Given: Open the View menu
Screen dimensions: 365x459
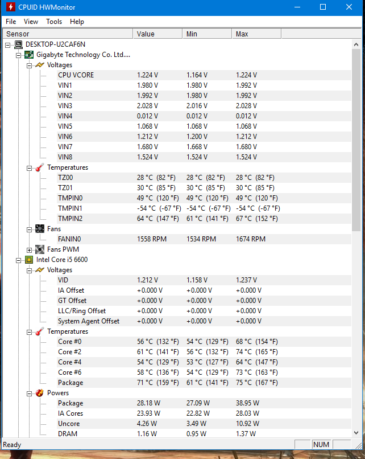Looking at the screenshot, I should (31, 22).
